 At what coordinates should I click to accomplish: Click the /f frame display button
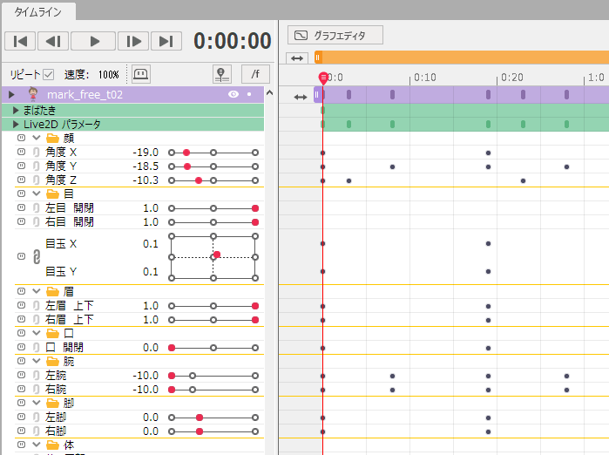[x=254, y=74]
